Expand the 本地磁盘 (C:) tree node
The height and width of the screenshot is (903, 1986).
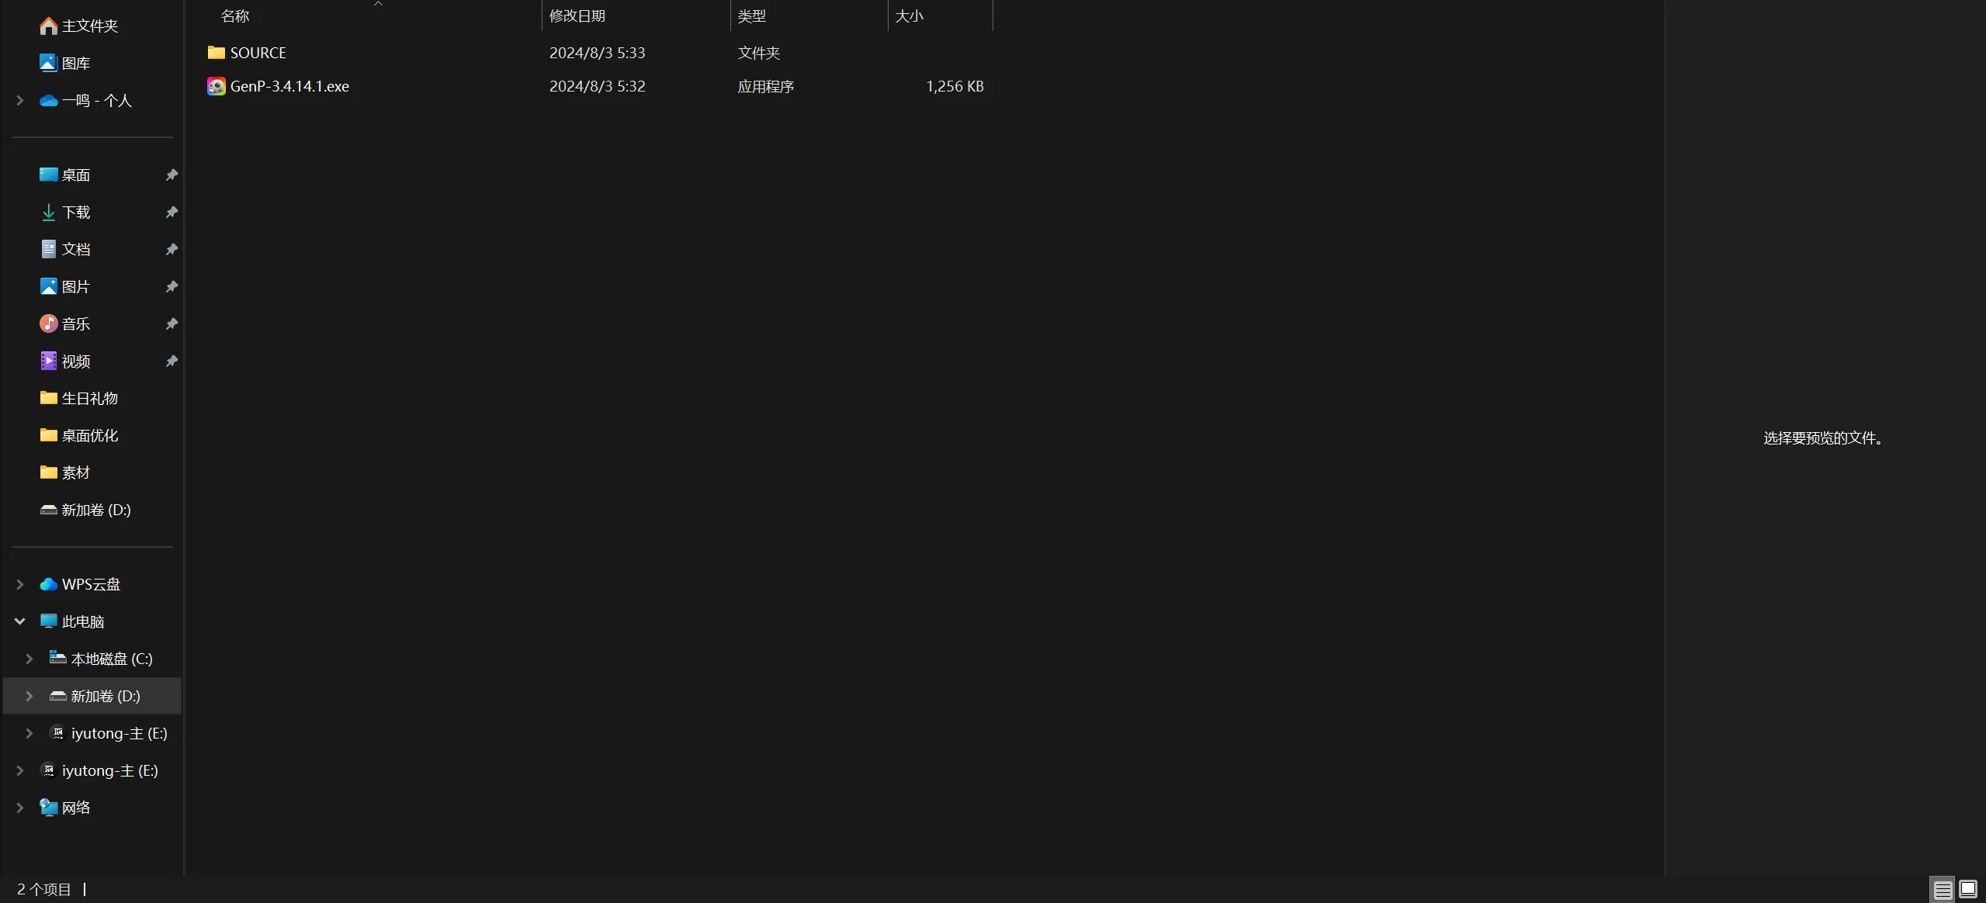pyautogui.click(x=29, y=659)
